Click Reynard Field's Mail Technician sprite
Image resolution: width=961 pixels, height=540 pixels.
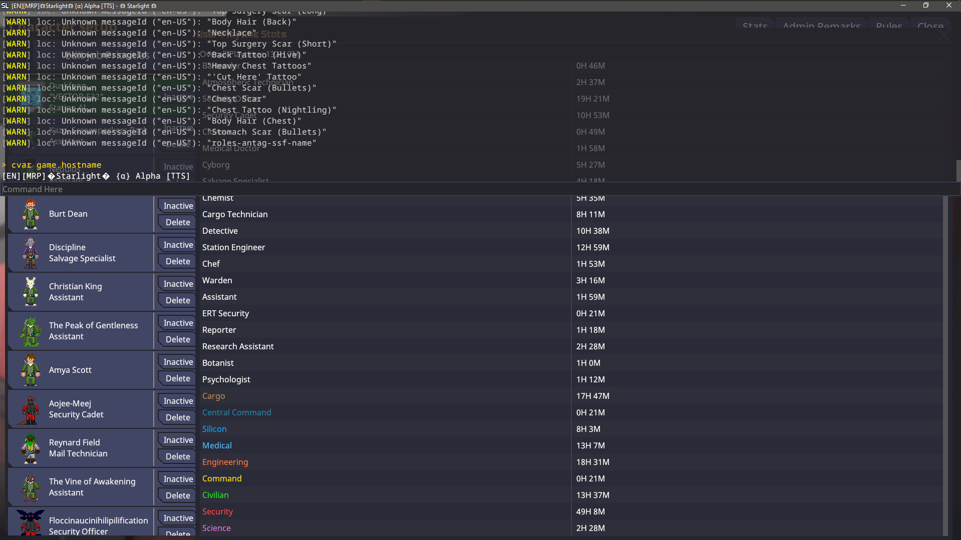pos(31,448)
